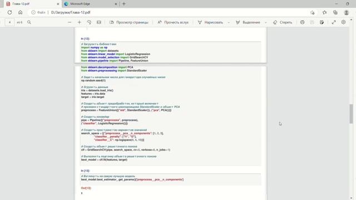
Task: Switch to the Глава-12.pdf tab
Action: pyautogui.click(x=32, y=4)
